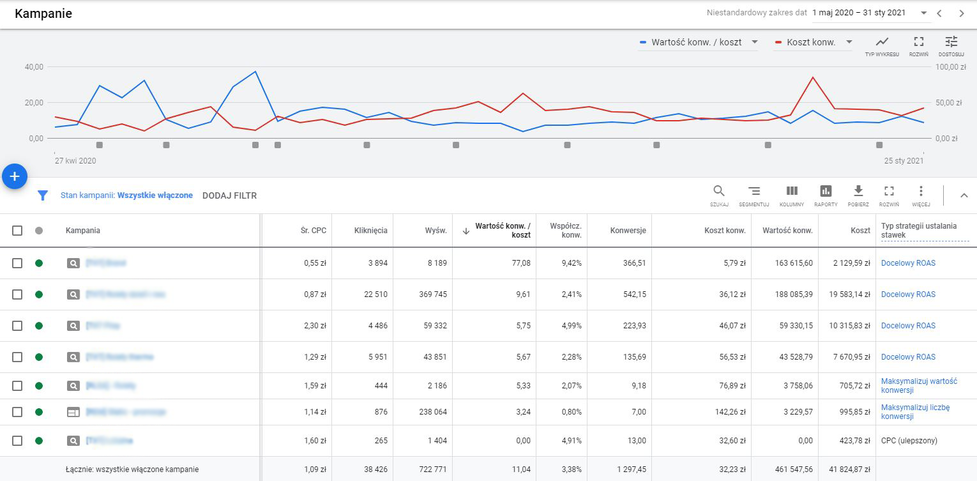
Task: Open the Maksymalizuj wartość konwersji link
Action: 918,386
